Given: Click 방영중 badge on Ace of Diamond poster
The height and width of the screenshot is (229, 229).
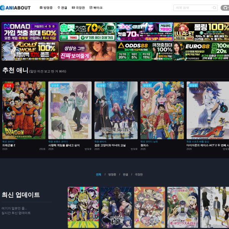Looking at the screenshot, I should tap(193, 85).
